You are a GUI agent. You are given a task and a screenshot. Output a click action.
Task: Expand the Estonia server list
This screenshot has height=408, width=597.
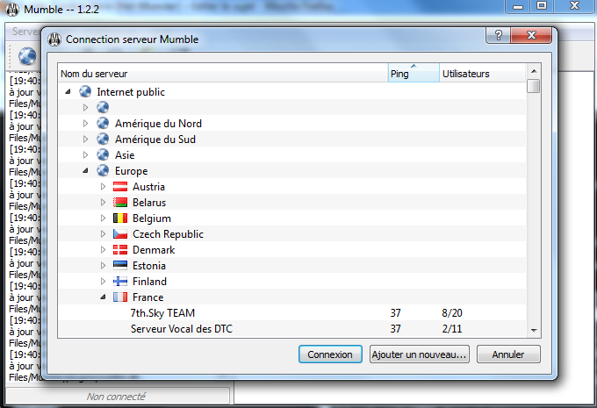(x=104, y=265)
